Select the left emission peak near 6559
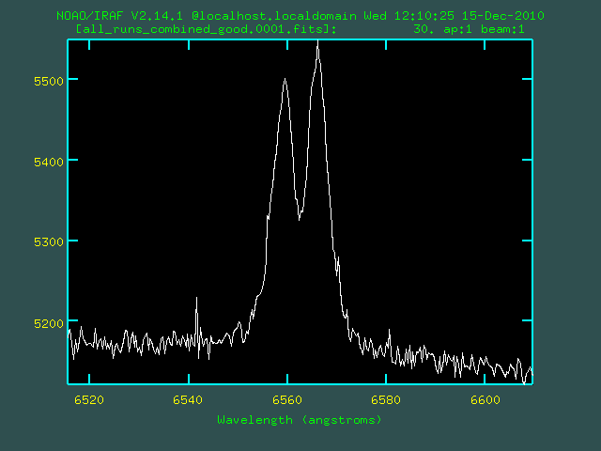Viewport: 601px width, 451px height. click(285, 80)
